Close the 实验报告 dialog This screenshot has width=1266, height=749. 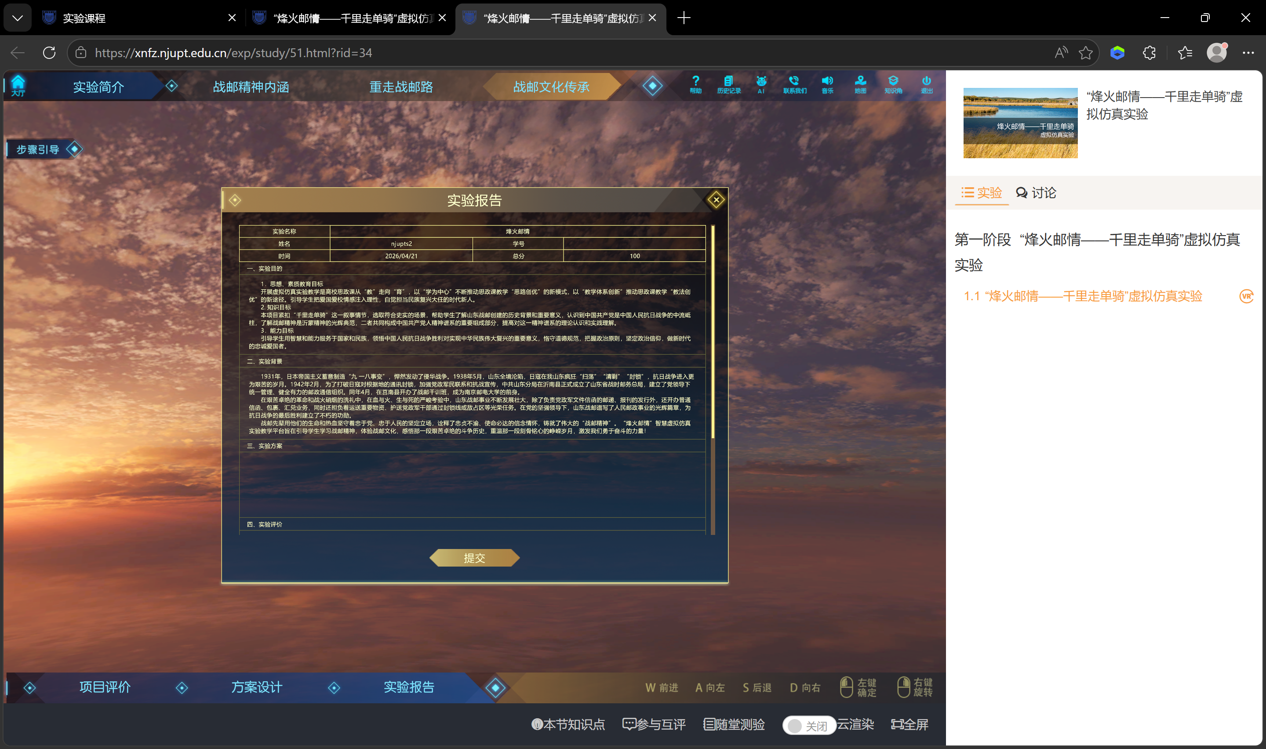pos(716,200)
